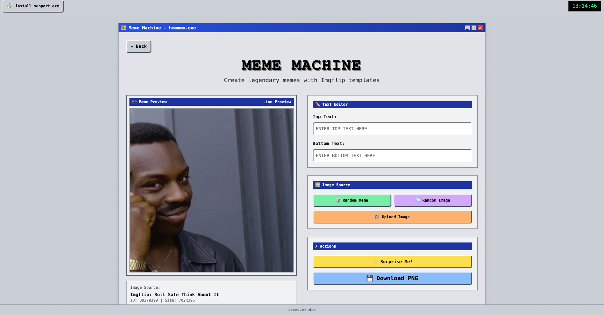Close the Meme Machine window
Viewport: 604px width, 315px height.
coord(480,28)
